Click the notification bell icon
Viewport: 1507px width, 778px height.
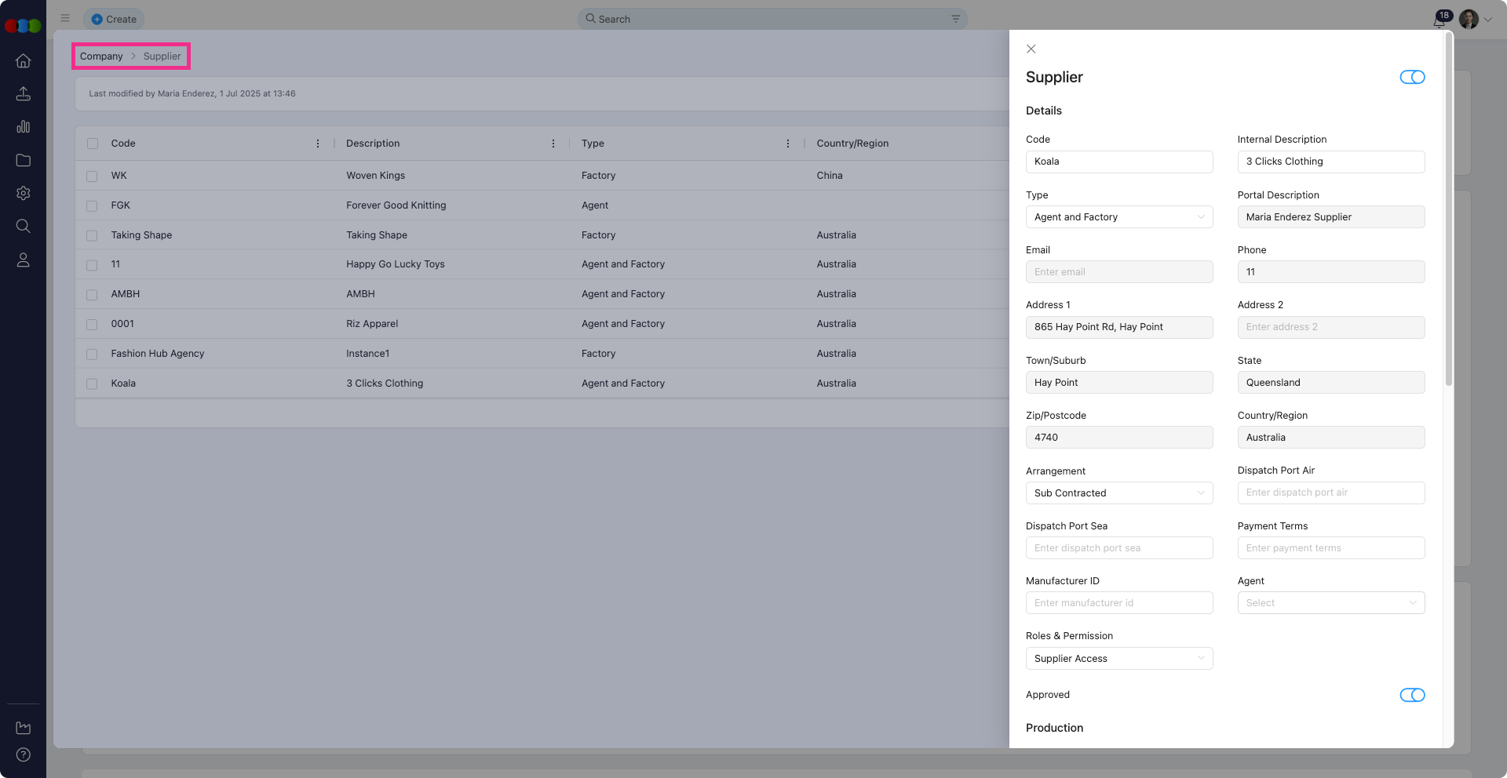pyautogui.click(x=1439, y=20)
